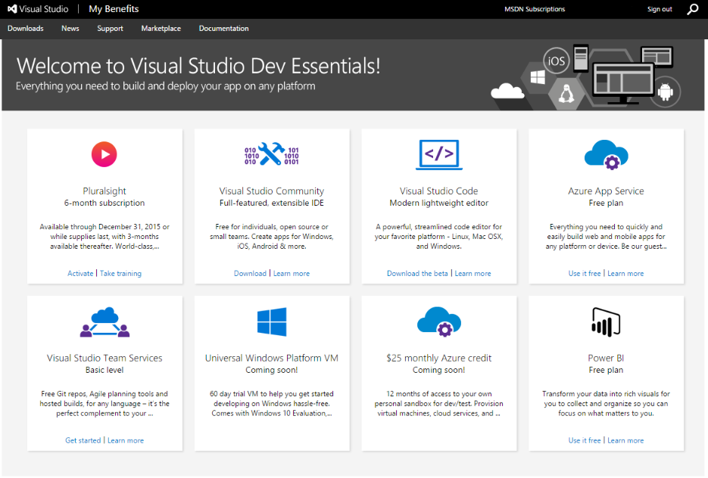Click the Visual Studio Community title
708x478 pixels.
[271, 191]
